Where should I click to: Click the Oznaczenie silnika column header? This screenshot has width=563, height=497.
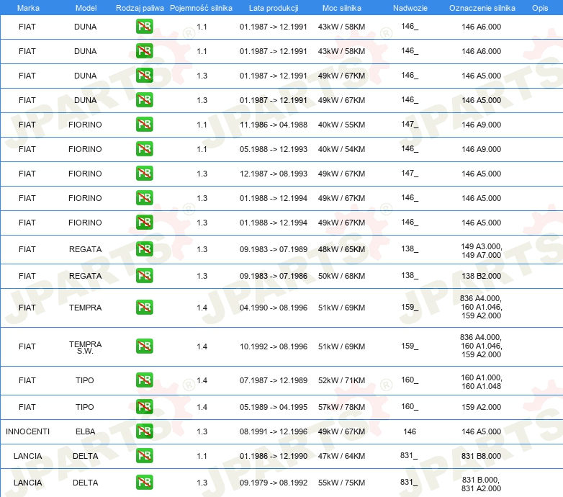coord(482,8)
